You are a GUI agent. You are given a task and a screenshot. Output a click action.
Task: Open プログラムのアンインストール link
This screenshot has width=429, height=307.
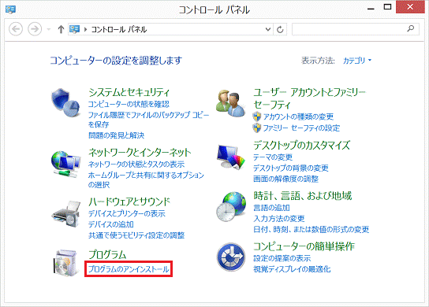pos(129,269)
